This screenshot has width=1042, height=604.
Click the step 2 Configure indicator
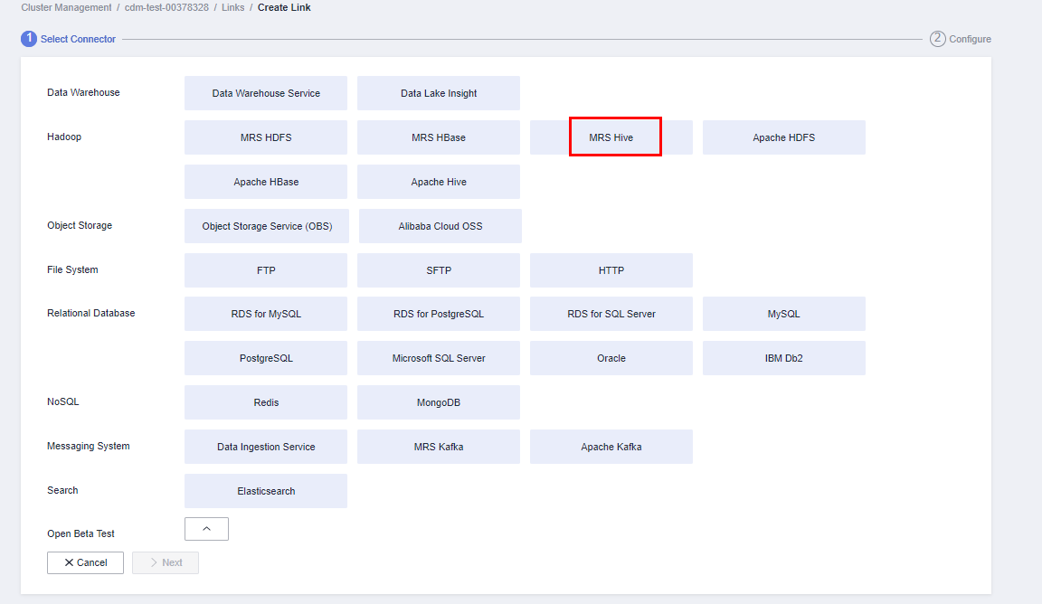tap(961, 39)
